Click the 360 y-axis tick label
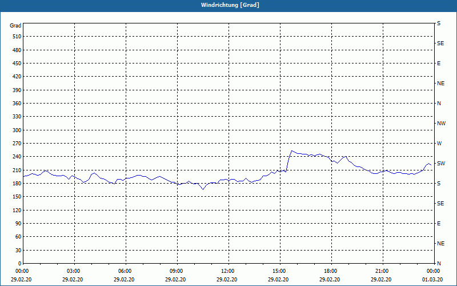The height and width of the screenshot is (286, 457). (17, 104)
